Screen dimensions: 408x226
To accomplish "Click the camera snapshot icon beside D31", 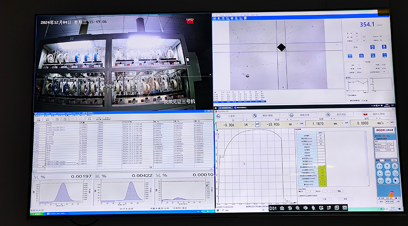I will click(x=282, y=208).
